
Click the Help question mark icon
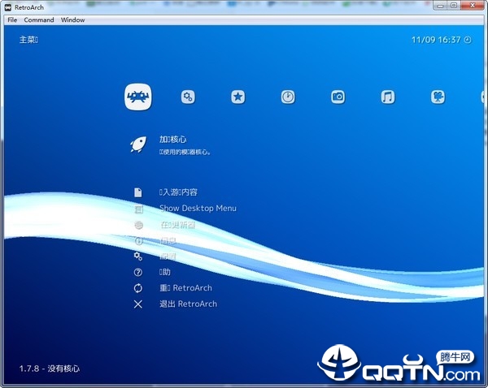coord(138,273)
